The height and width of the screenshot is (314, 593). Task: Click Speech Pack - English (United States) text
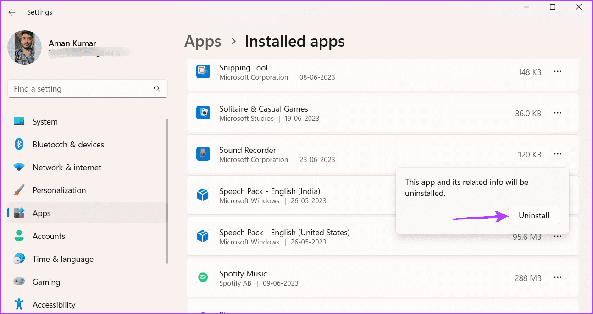coord(284,233)
